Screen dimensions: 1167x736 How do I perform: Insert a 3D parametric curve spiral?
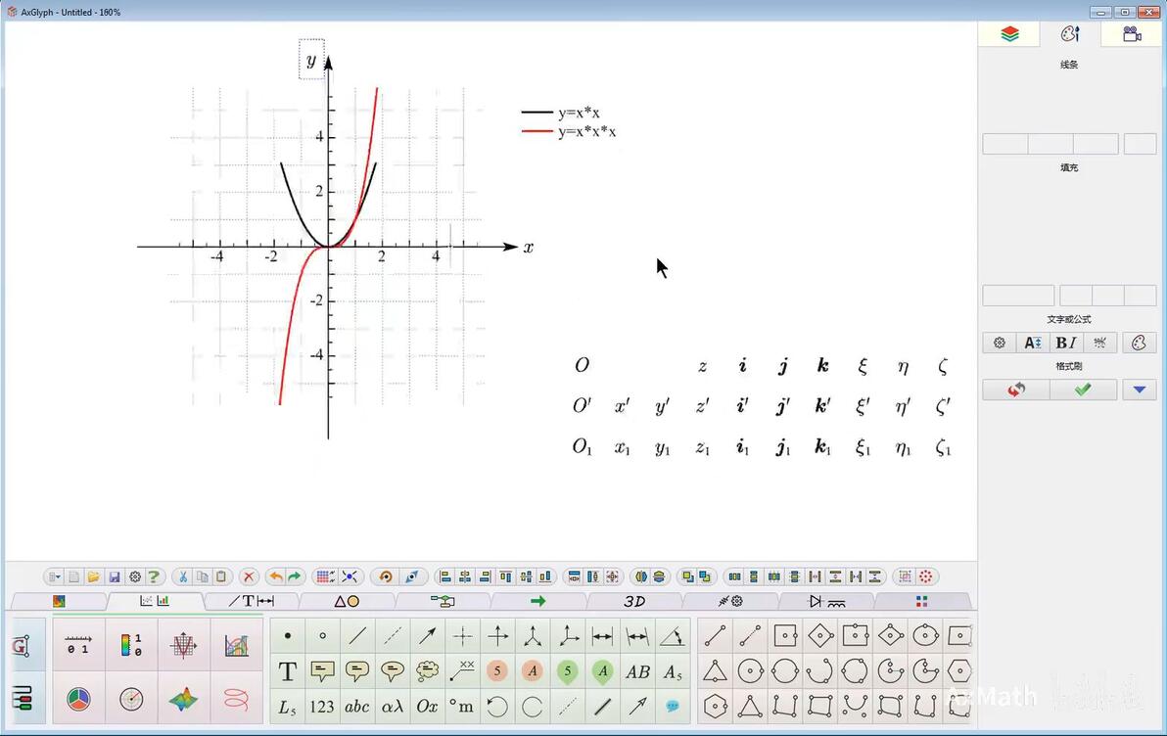[x=236, y=699]
